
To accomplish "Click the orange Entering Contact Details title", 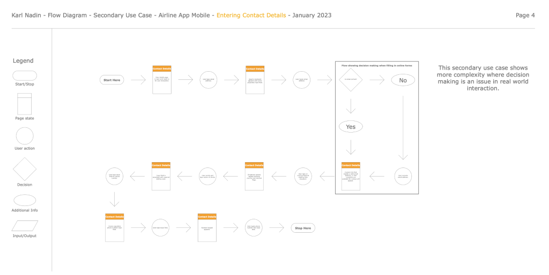I will 251,15.
